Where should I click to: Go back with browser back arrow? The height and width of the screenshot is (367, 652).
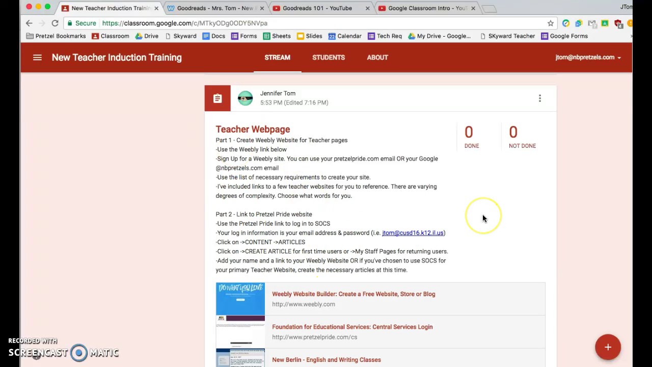pyautogui.click(x=29, y=23)
